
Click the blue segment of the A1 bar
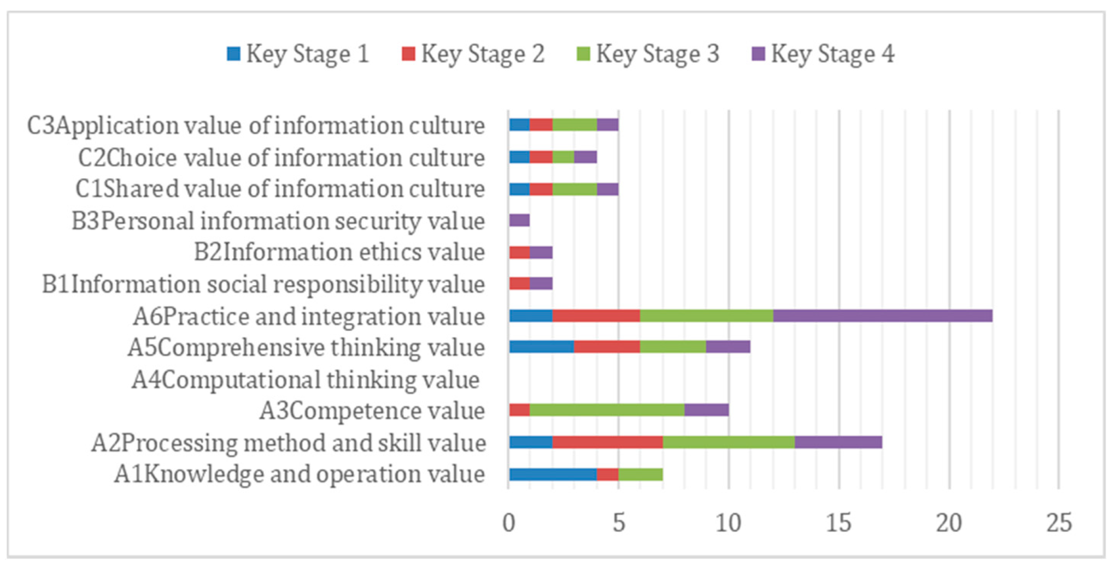(553, 474)
